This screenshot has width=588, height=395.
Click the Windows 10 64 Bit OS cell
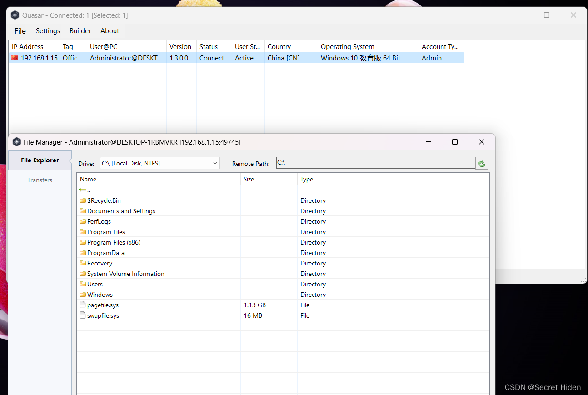(361, 58)
